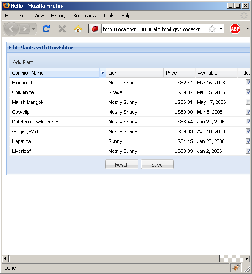Open the Common Name column menu arrow
The image size is (252, 274).
(102, 73)
